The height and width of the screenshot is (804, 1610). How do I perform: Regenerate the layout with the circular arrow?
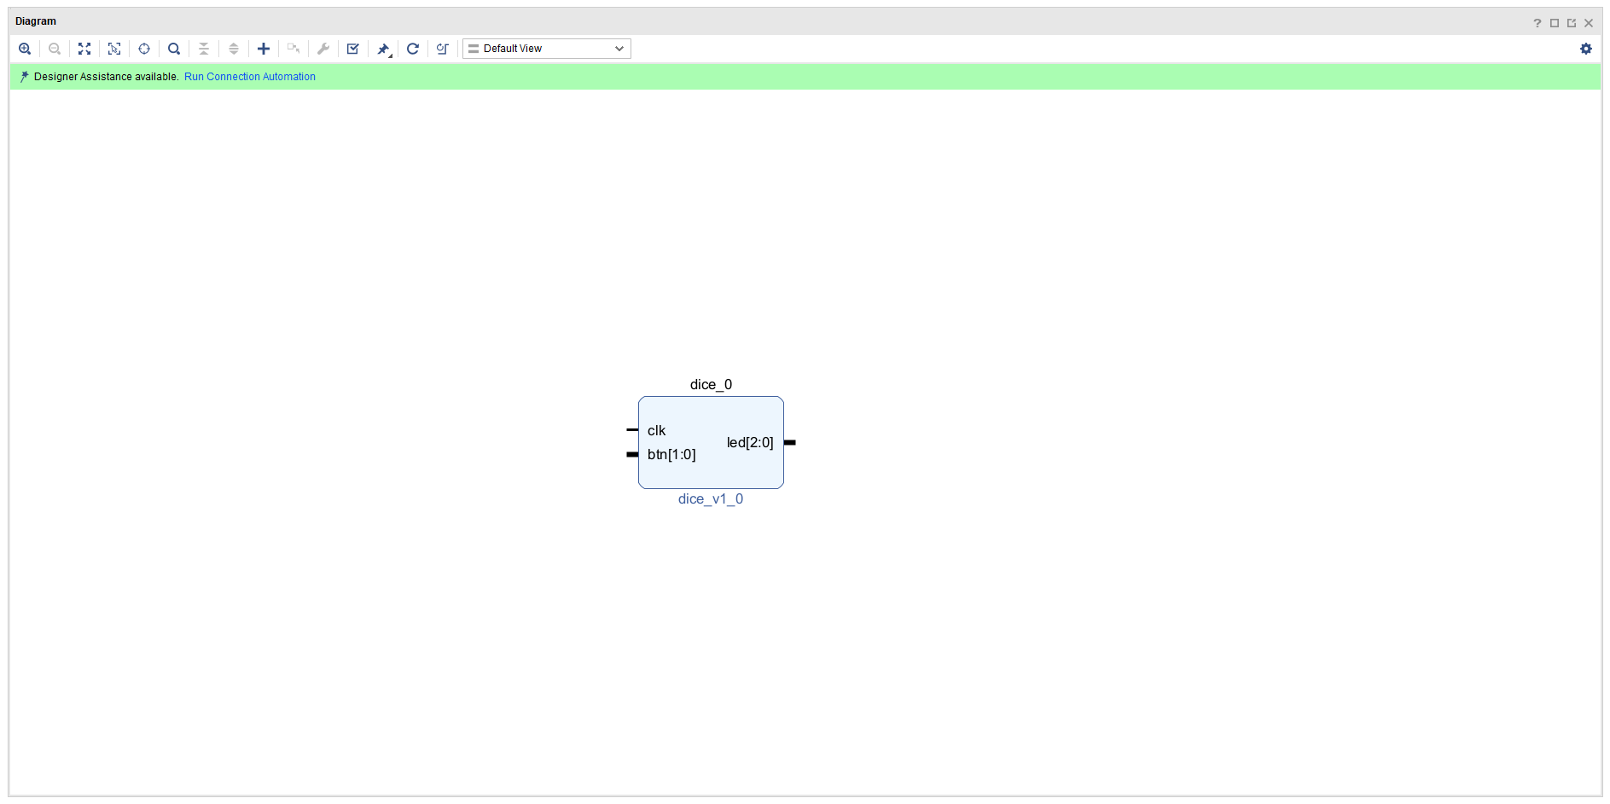(x=413, y=49)
